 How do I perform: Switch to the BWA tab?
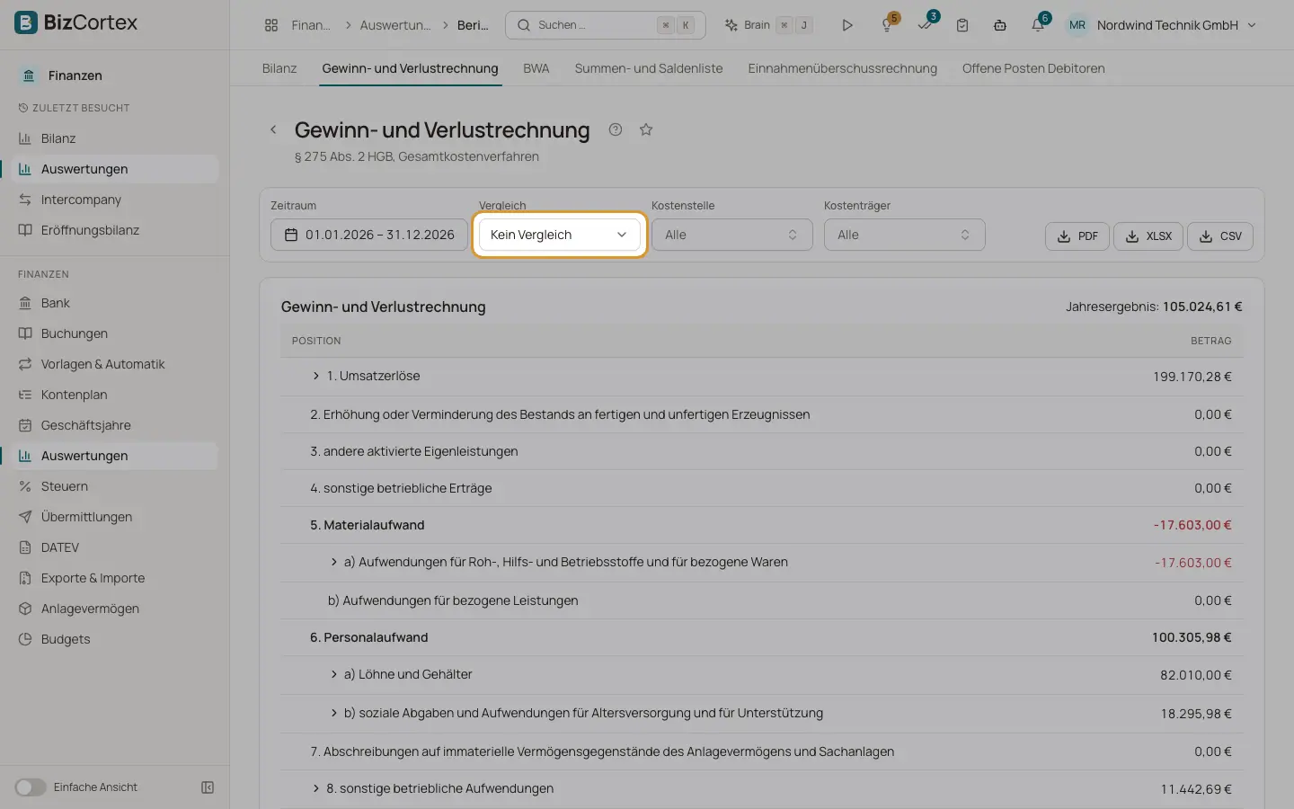point(536,68)
